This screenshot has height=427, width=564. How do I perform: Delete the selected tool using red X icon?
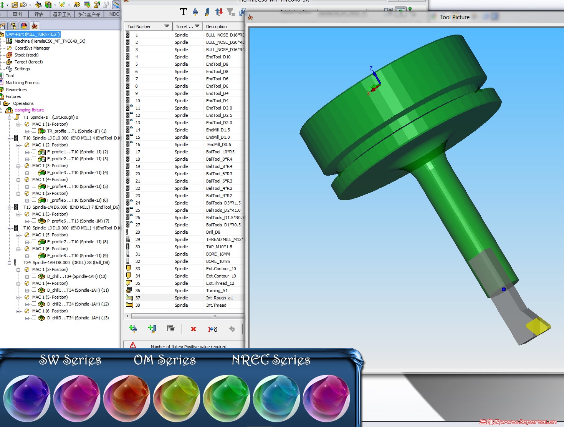point(193,329)
